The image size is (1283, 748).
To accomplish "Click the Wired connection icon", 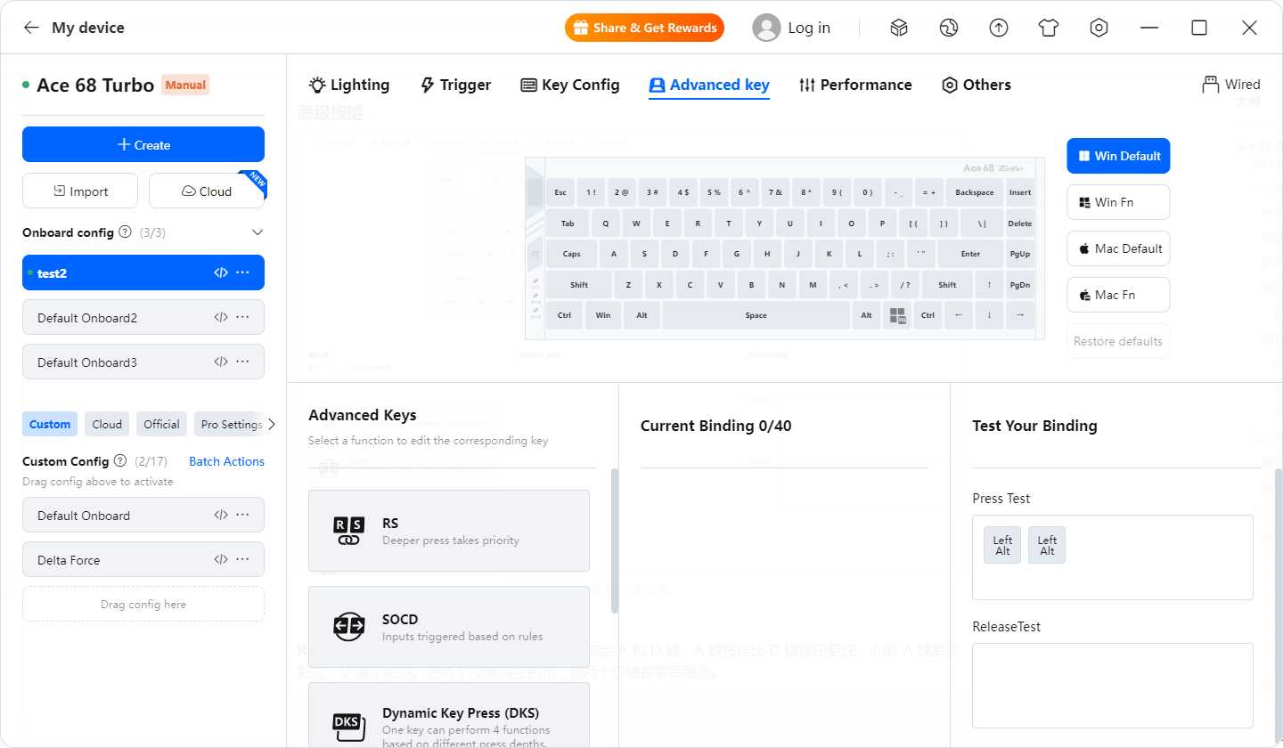I will pos(1210,85).
